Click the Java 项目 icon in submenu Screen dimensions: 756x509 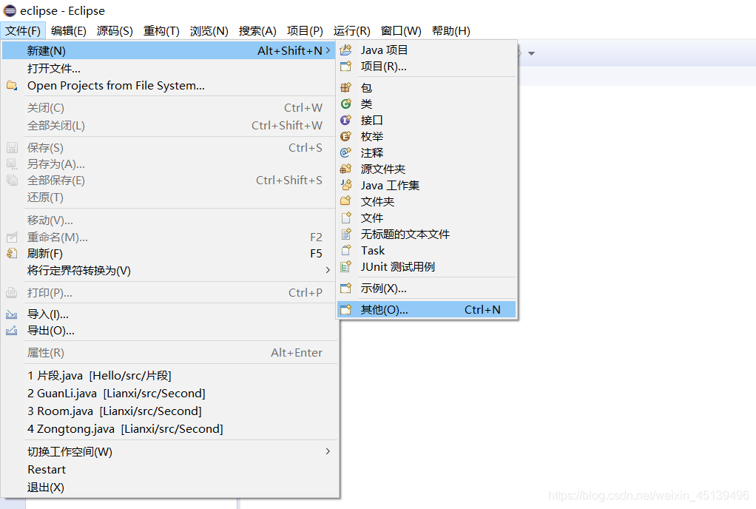tap(345, 50)
